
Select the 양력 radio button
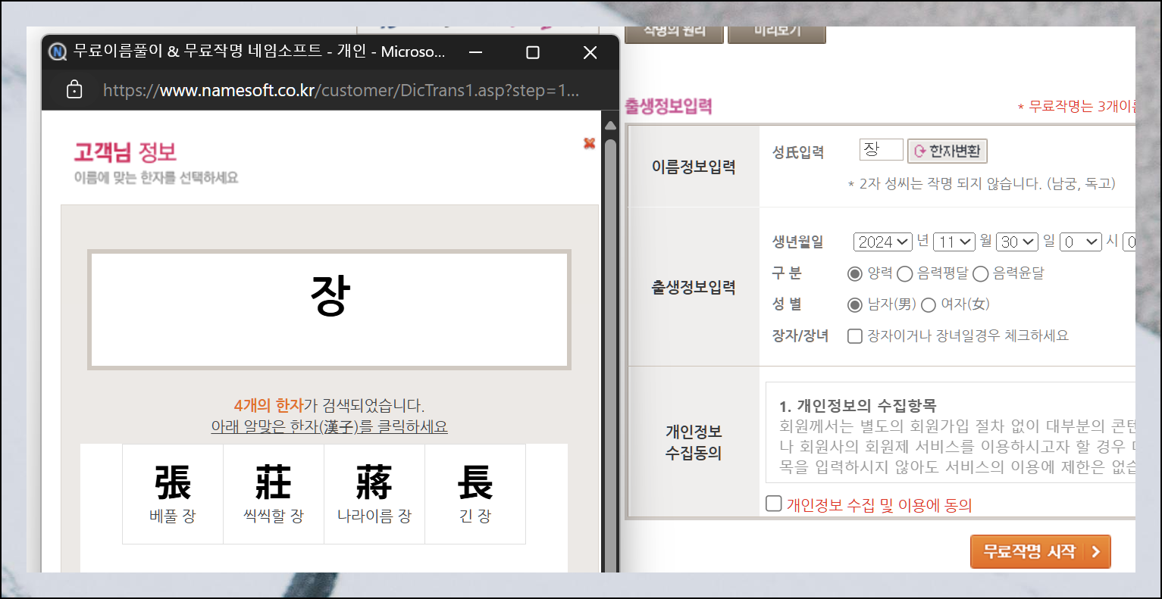[855, 273]
